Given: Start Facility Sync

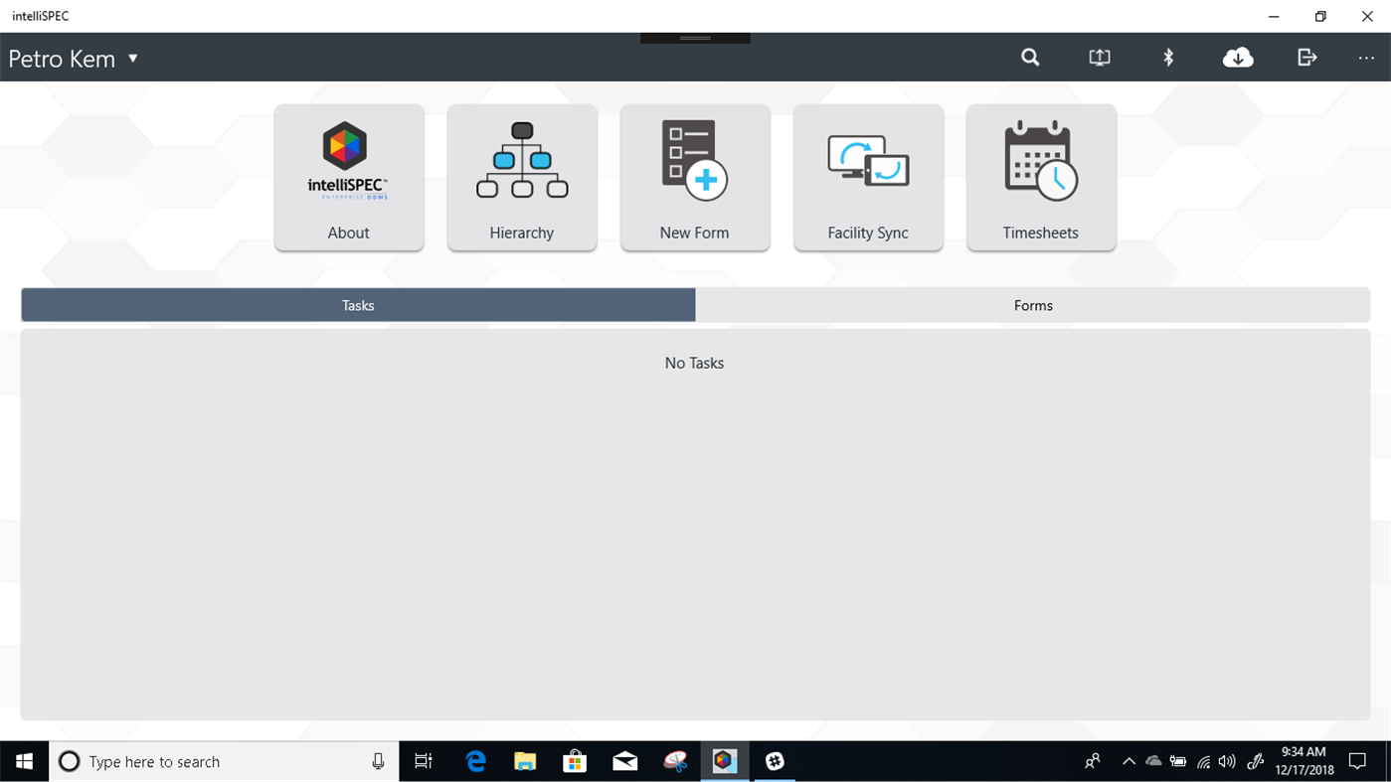Looking at the screenshot, I should point(867,177).
